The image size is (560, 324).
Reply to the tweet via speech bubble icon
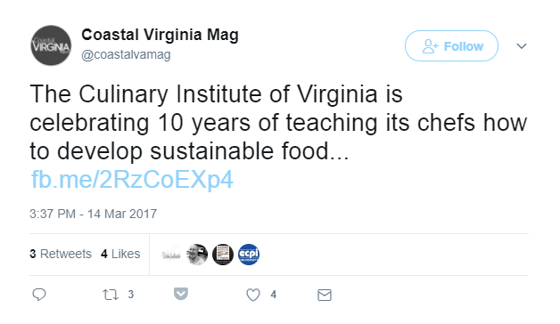coord(39,295)
